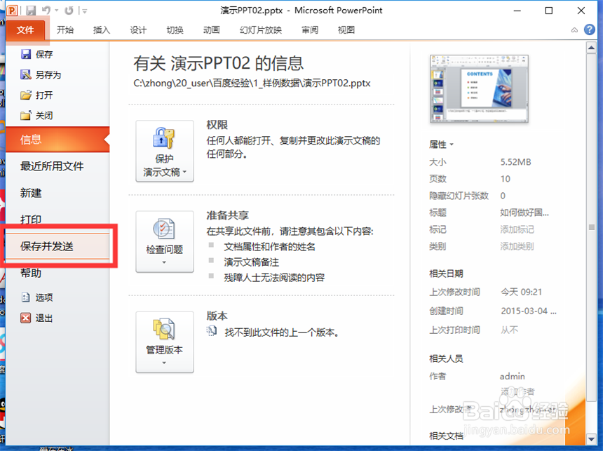603x451 pixels.
Task: Open 最近所用文件 list
Action: [x=52, y=166]
